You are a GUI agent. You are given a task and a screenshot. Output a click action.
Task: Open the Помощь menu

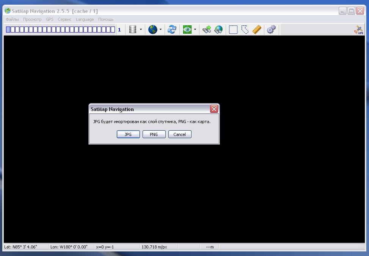[106, 19]
